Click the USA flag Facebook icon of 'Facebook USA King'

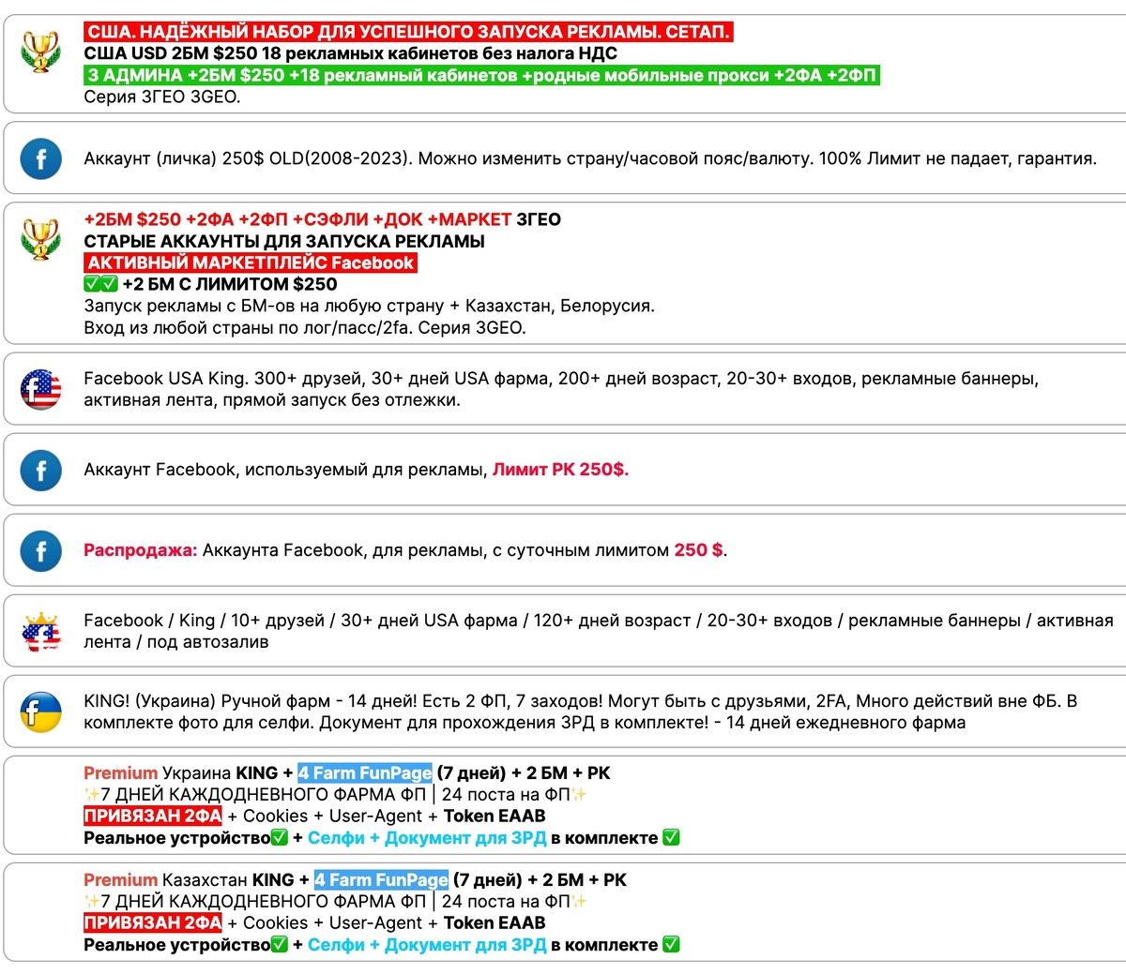click(x=40, y=389)
